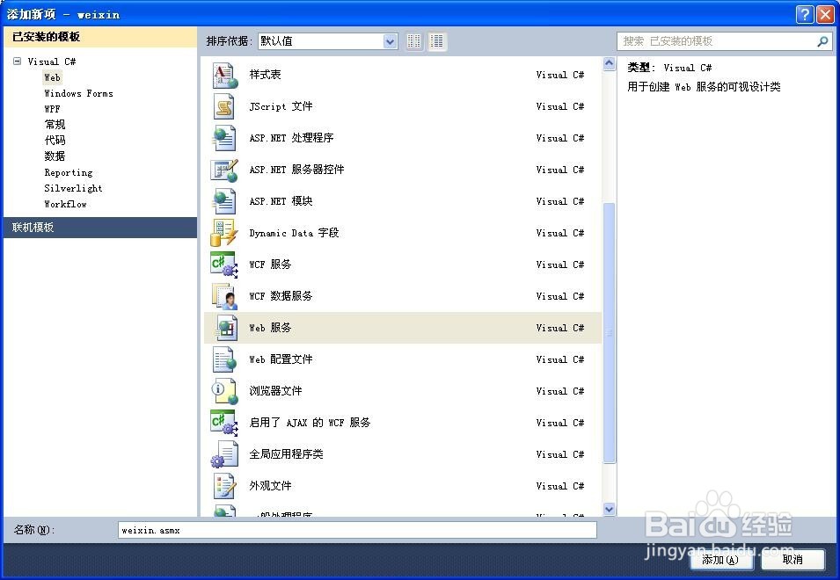The width and height of the screenshot is (840, 580).
Task: Click the WCF 数据服务 template icon
Action: (x=225, y=296)
